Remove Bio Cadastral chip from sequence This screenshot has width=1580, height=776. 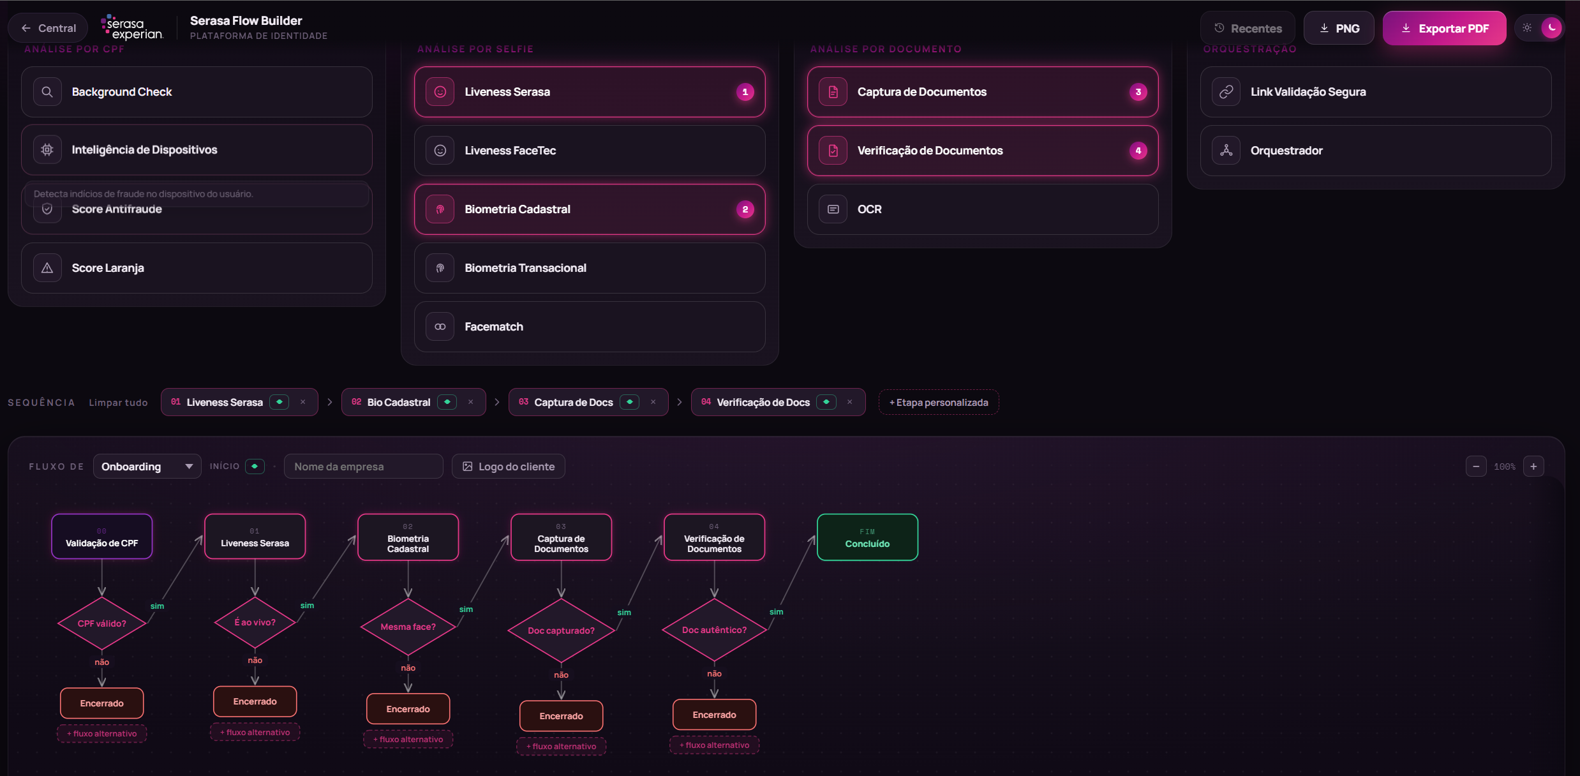pyautogui.click(x=471, y=402)
